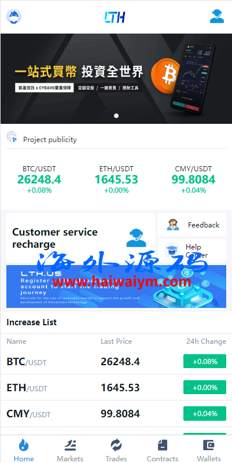Open the Wallets tab
This screenshot has width=232, height=463.
click(209, 450)
